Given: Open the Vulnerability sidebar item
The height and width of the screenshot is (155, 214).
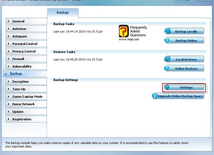Looking at the screenshot, I should point(26,66).
